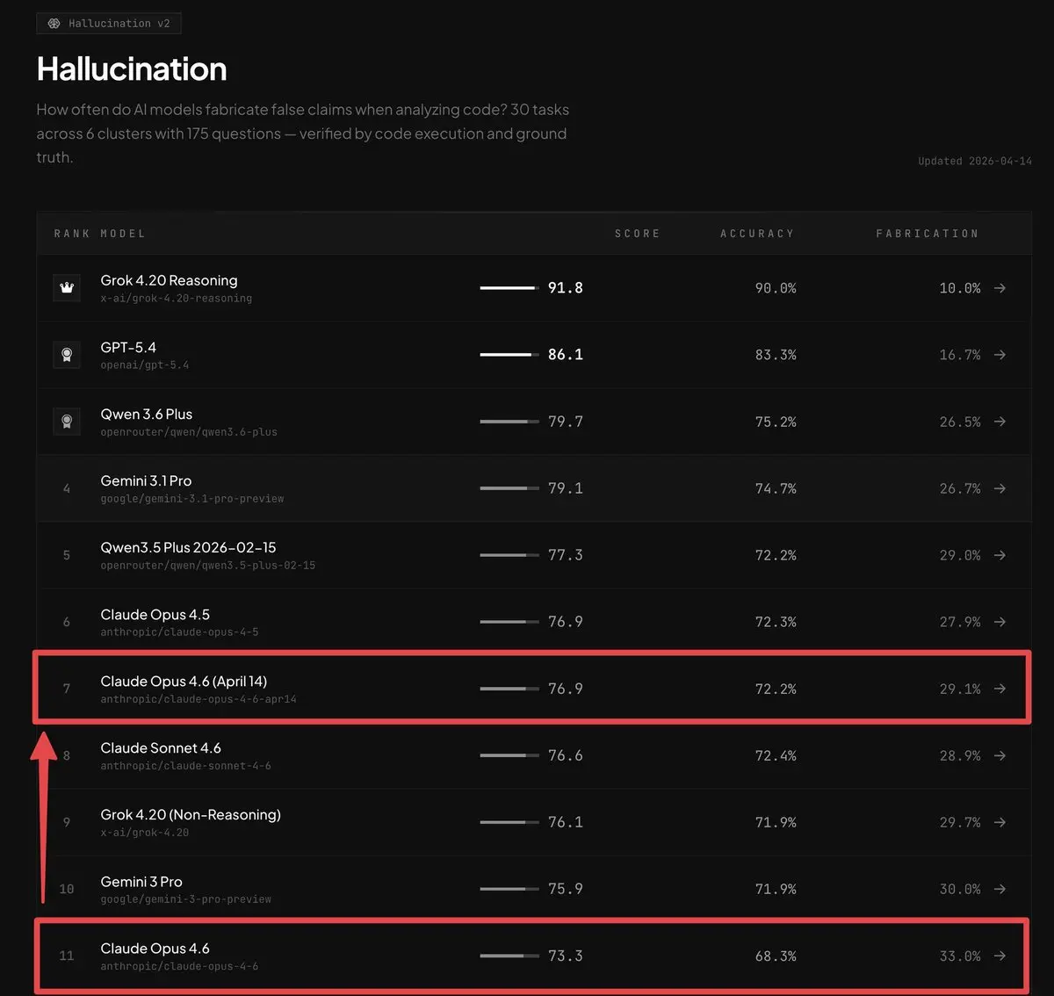Viewport: 1054px width, 996px height.
Task: Click the 29.1% fabrication value
Action: 960,689
